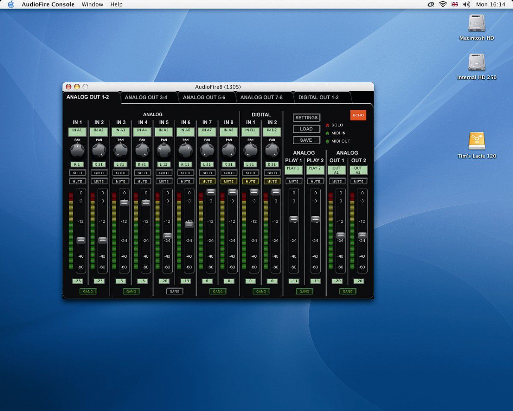The image size is (513, 411).
Task: Switch to ANALOG OUT 3-4 tab
Action: (146, 98)
